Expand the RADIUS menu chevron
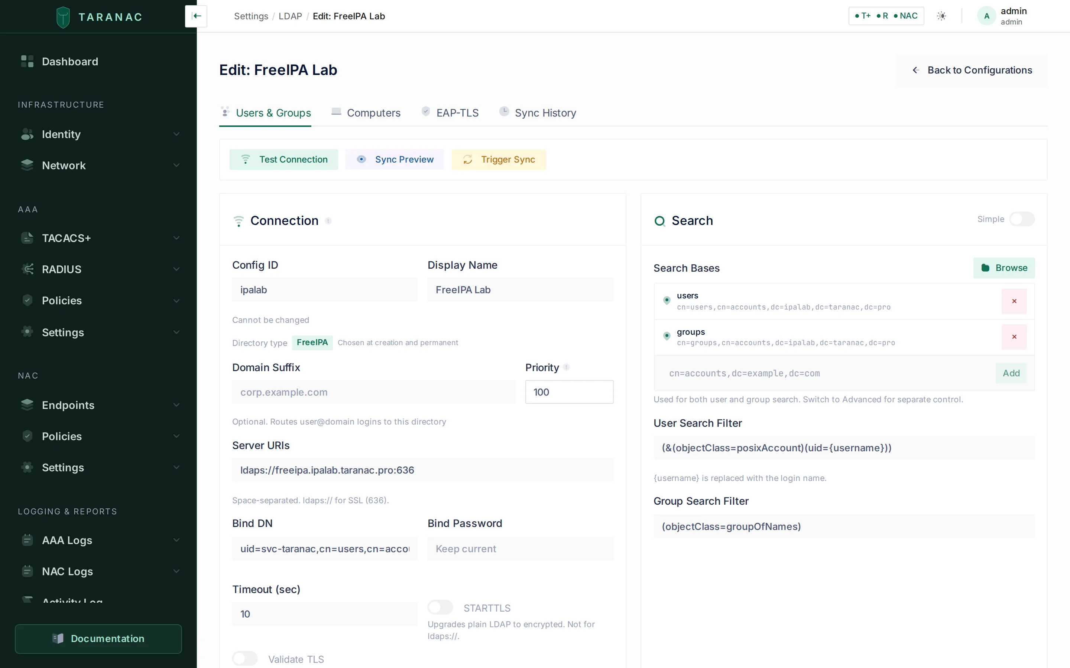Viewport: 1070px width, 668px height. [176, 269]
